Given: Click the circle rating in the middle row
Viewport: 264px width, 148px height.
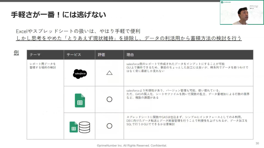Looking at the screenshot, I should 109,99.
